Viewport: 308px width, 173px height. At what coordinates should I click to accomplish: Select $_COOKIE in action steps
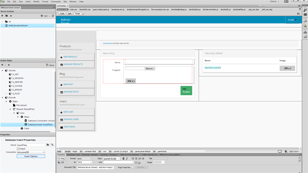17,86
